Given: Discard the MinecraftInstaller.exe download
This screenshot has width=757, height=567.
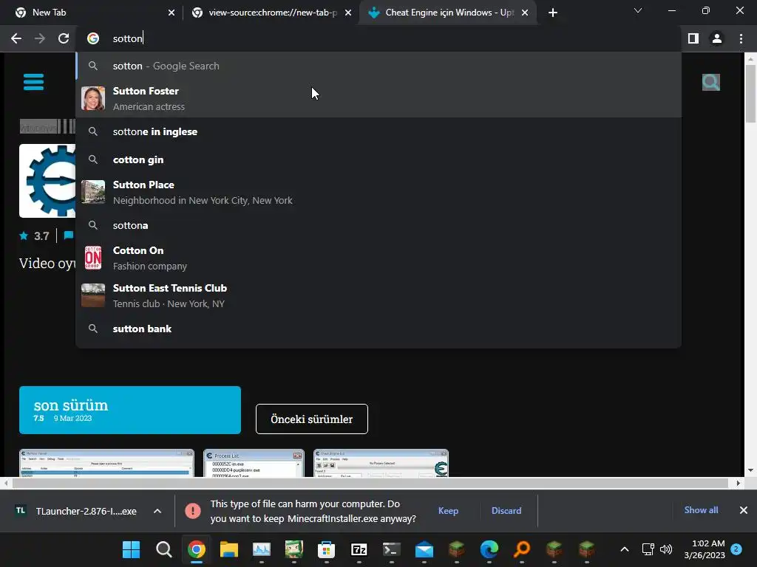Looking at the screenshot, I should coord(506,511).
